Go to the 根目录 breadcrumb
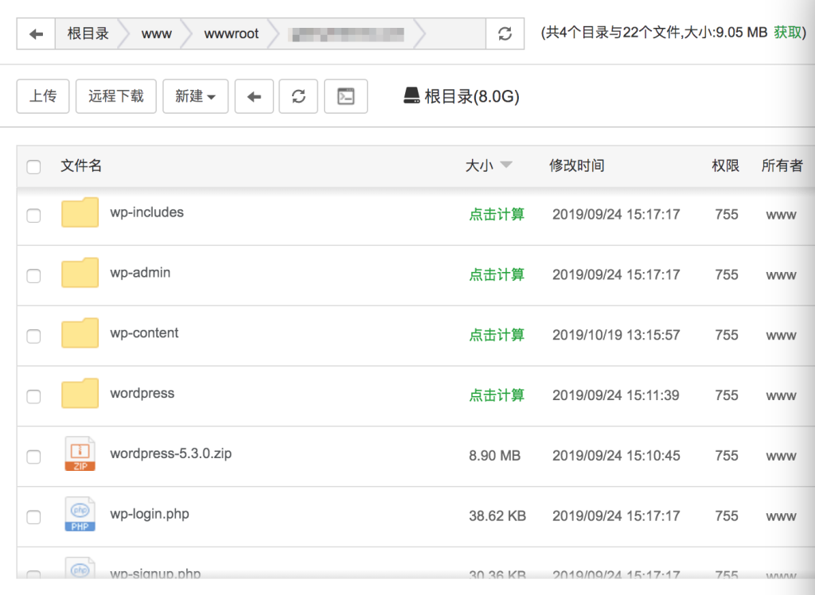Image resolution: width=815 pixels, height=595 pixels. pos(88,34)
